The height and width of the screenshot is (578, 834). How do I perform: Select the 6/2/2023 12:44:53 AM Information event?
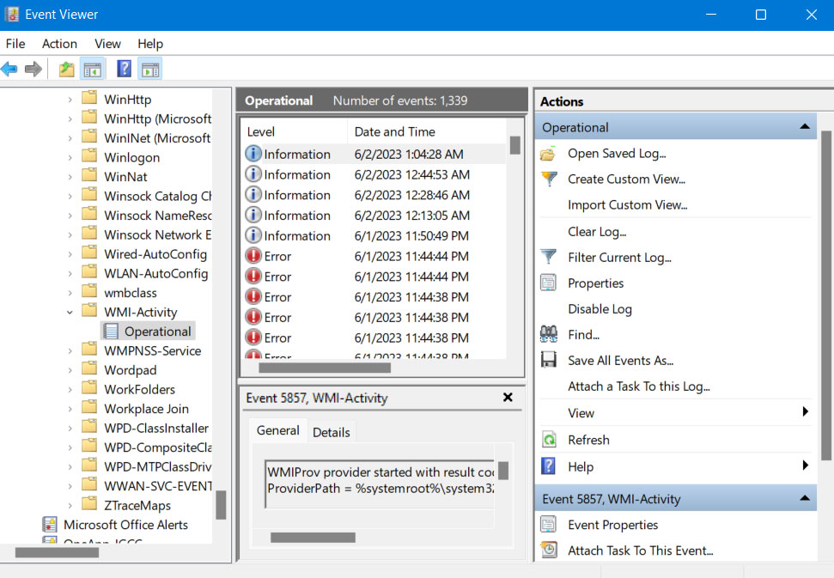pyautogui.click(x=374, y=174)
